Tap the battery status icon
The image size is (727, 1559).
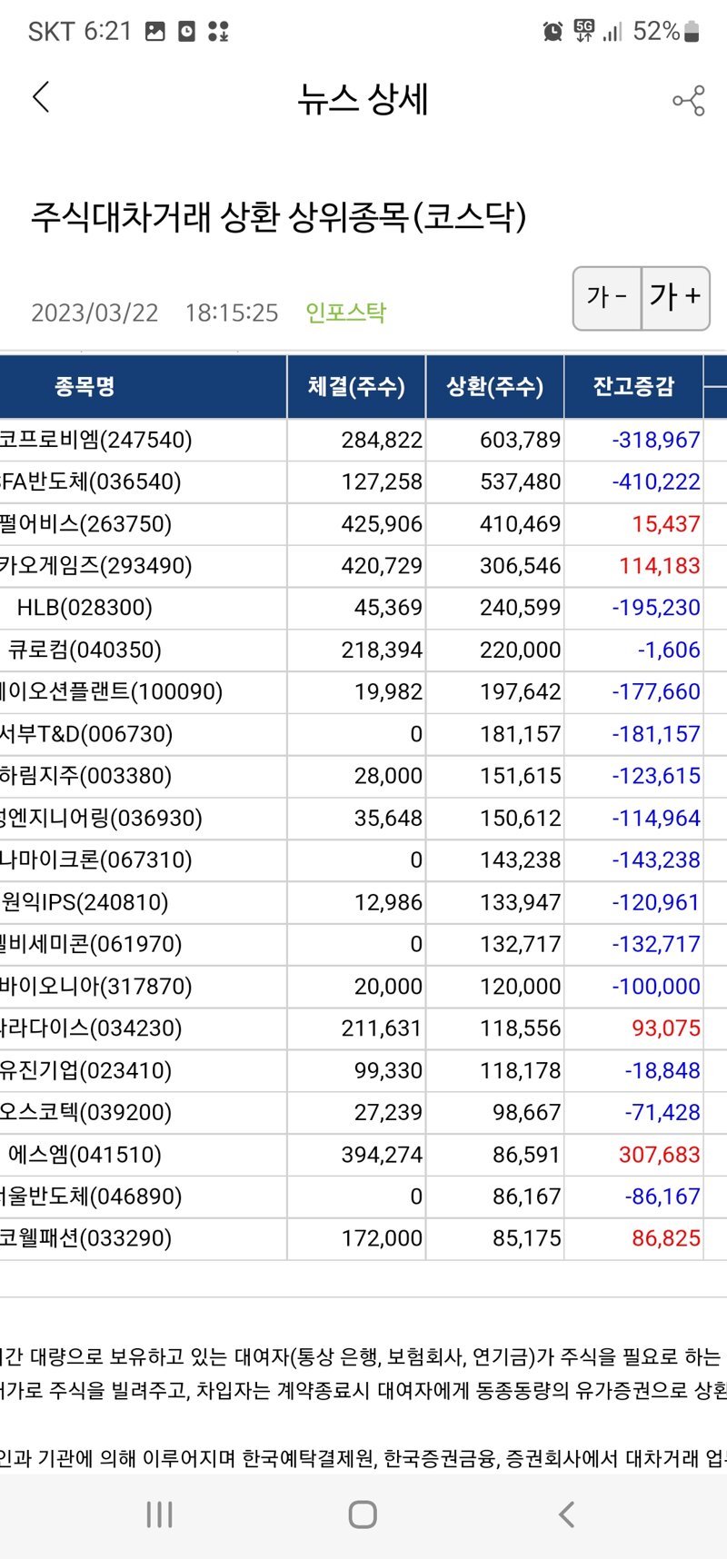(x=692, y=32)
